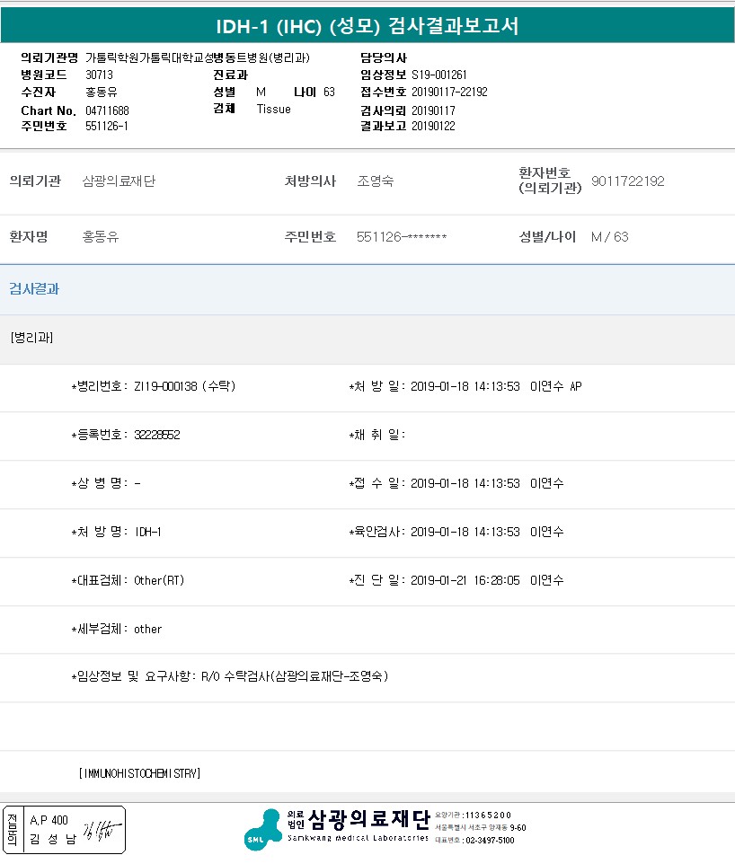Click the 등록번호 32228552 field
Image resolution: width=735 pixels, height=864 pixels.
pos(156,435)
